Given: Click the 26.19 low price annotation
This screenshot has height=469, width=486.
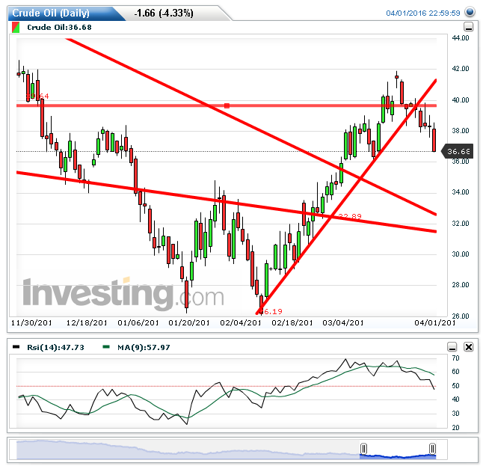Looking at the screenshot, I should (271, 311).
